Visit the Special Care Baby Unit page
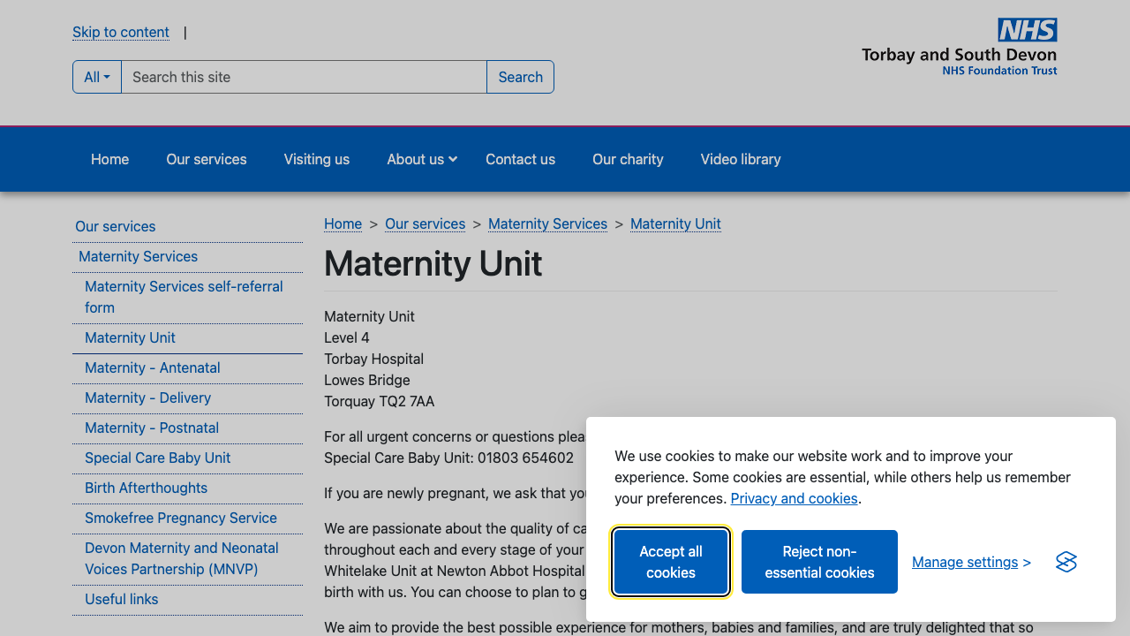1130x636 pixels. pyautogui.click(x=157, y=458)
